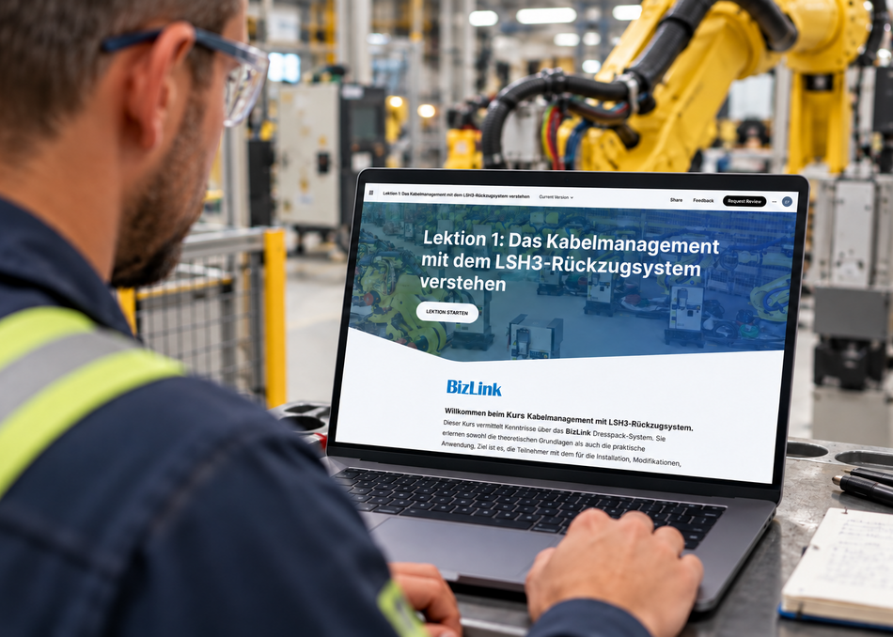Open the user avatar profile menu
The height and width of the screenshot is (637, 893).
pos(787,201)
